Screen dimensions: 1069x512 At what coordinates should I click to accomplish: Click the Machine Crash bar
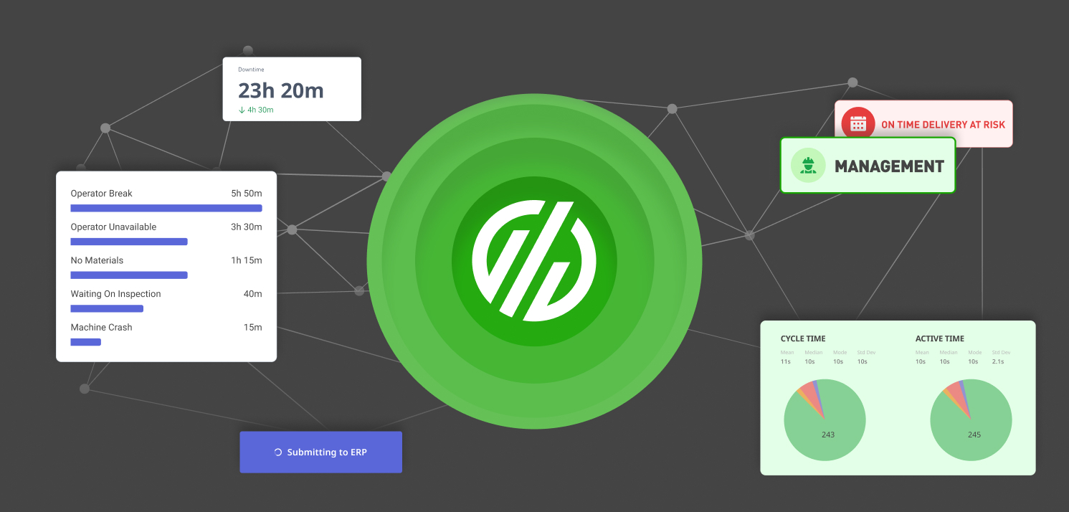click(x=85, y=342)
